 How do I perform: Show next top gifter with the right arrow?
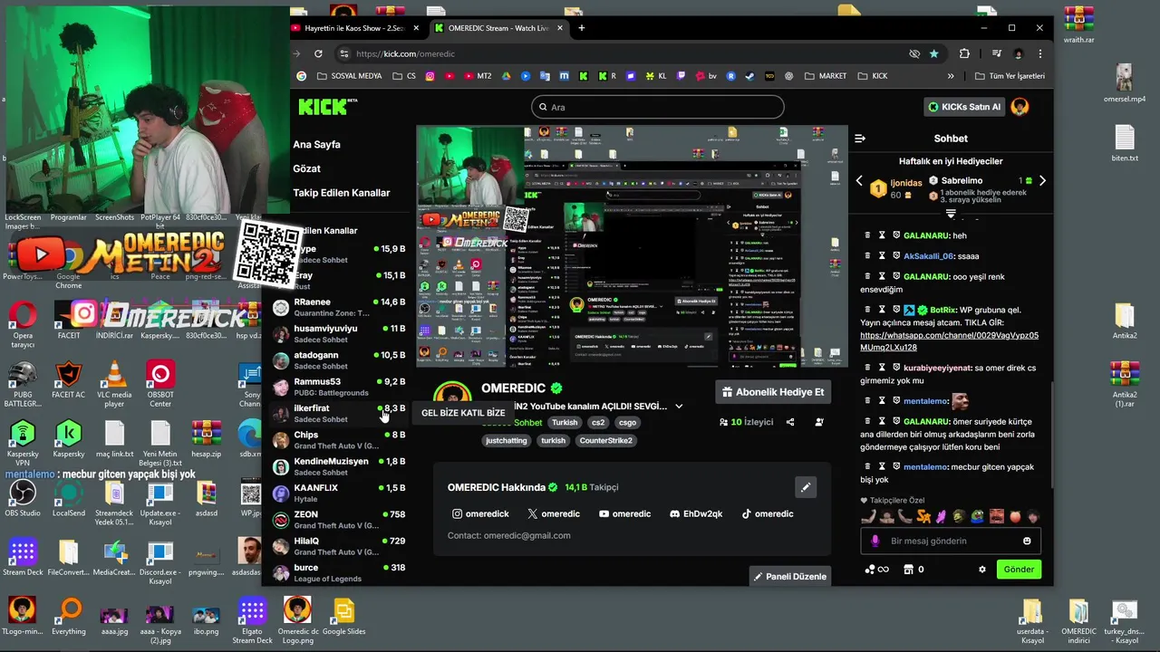(x=1042, y=181)
